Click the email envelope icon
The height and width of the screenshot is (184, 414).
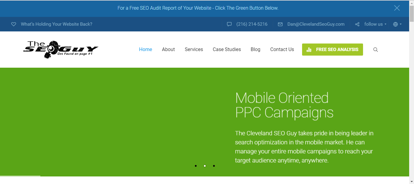(280, 24)
